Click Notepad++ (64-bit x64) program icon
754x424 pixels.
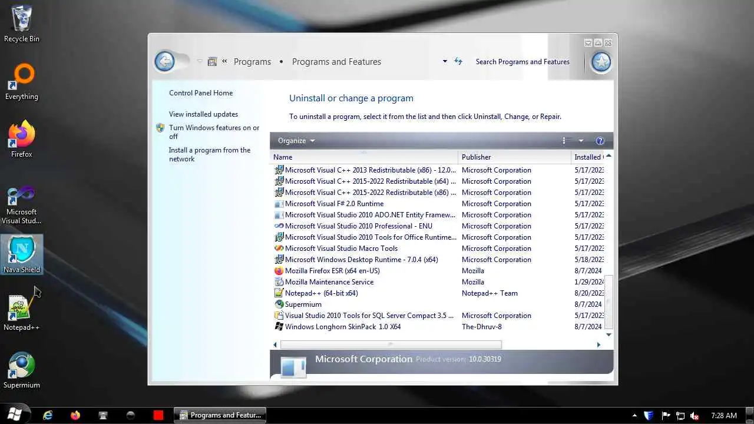click(279, 293)
